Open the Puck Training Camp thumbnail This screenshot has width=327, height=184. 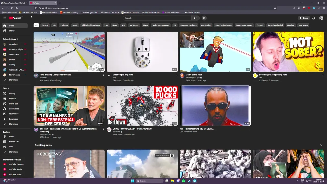tap(69, 52)
